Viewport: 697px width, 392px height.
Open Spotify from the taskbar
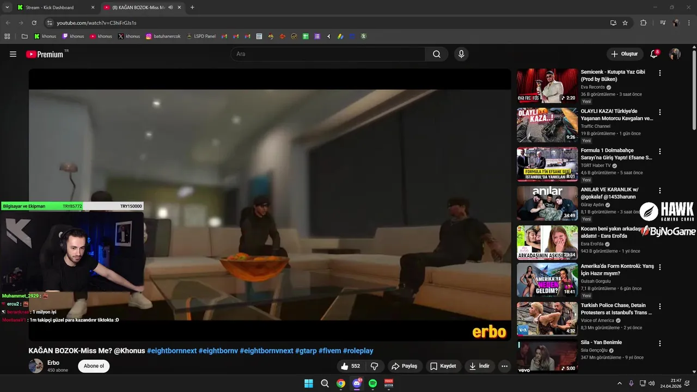pyautogui.click(x=372, y=383)
